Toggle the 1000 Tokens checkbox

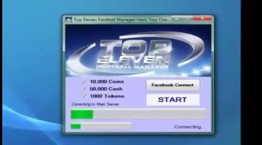(x=85, y=96)
